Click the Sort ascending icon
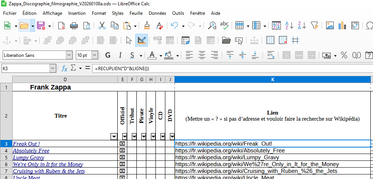Image resolution: width=373 pixels, height=179 pixels. 289,25
